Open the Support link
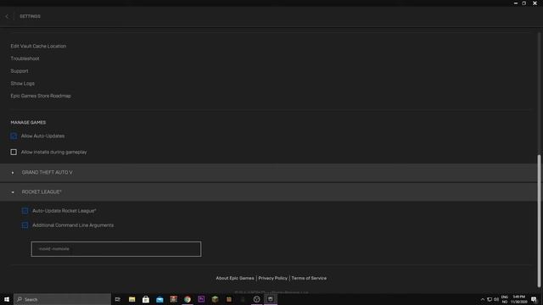Viewport: 543px width, 305px height. (x=20, y=71)
